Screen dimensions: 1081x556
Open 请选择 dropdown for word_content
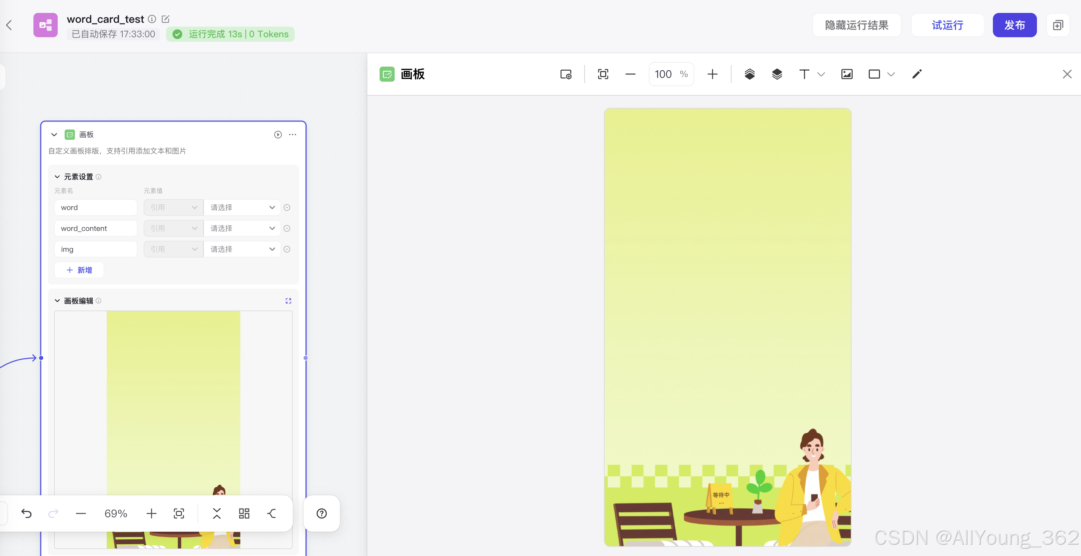click(242, 228)
